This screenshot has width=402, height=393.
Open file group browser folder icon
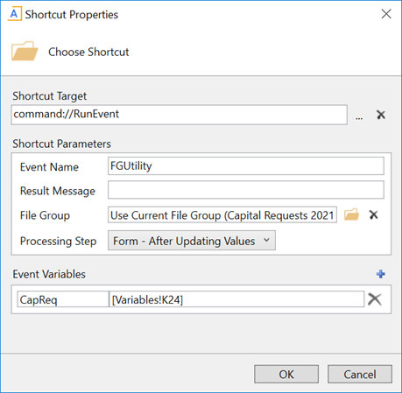pyautogui.click(x=351, y=214)
